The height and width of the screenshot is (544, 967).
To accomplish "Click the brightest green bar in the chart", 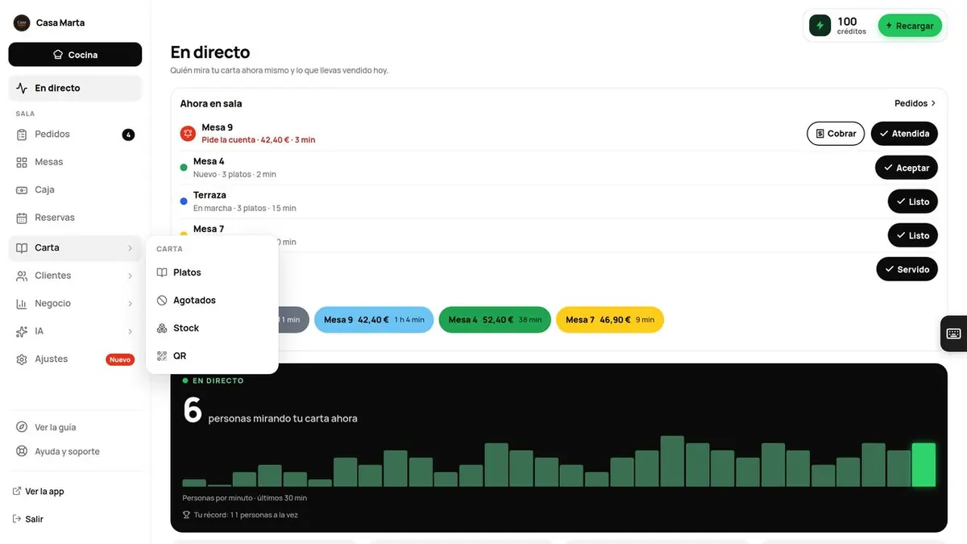I will coord(923,465).
